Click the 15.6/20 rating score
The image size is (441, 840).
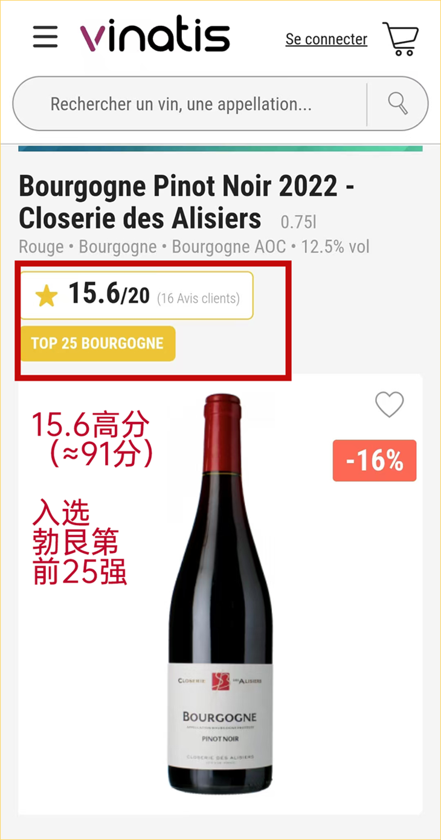pyautogui.click(x=109, y=294)
